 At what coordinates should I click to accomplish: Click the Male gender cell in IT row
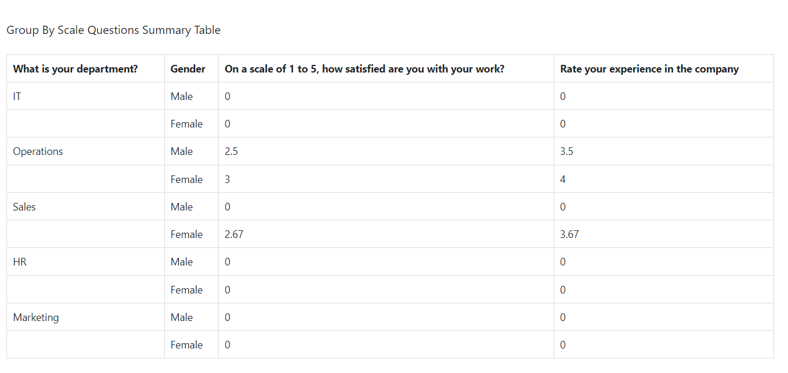182,96
